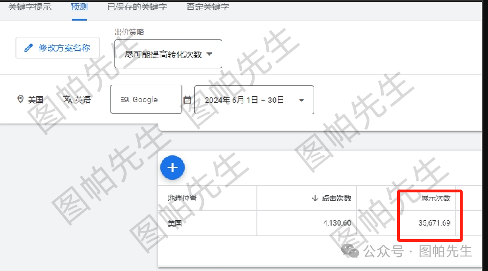Click the pencil icon next to 修改方案名称
Image resolution: width=488 pixels, height=271 pixels.
click(x=30, y=47)
